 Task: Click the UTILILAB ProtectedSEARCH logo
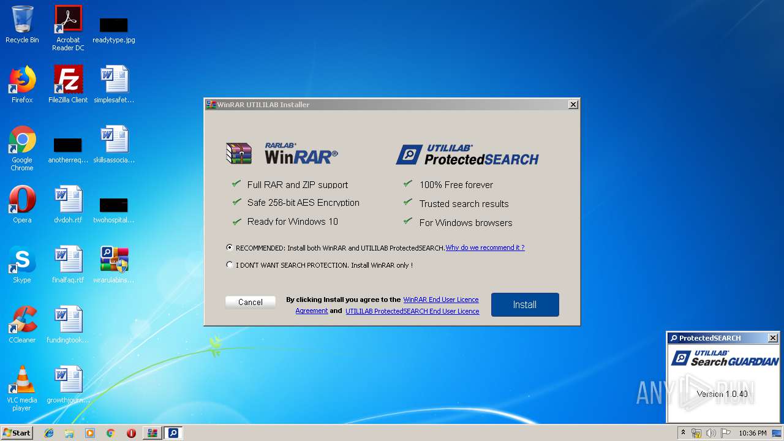pyautogui.click(x=467, y=154)
